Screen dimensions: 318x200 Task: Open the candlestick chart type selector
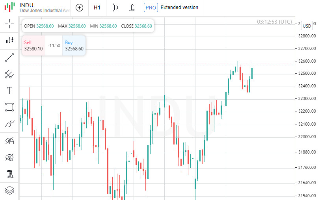tap(115, 7)
